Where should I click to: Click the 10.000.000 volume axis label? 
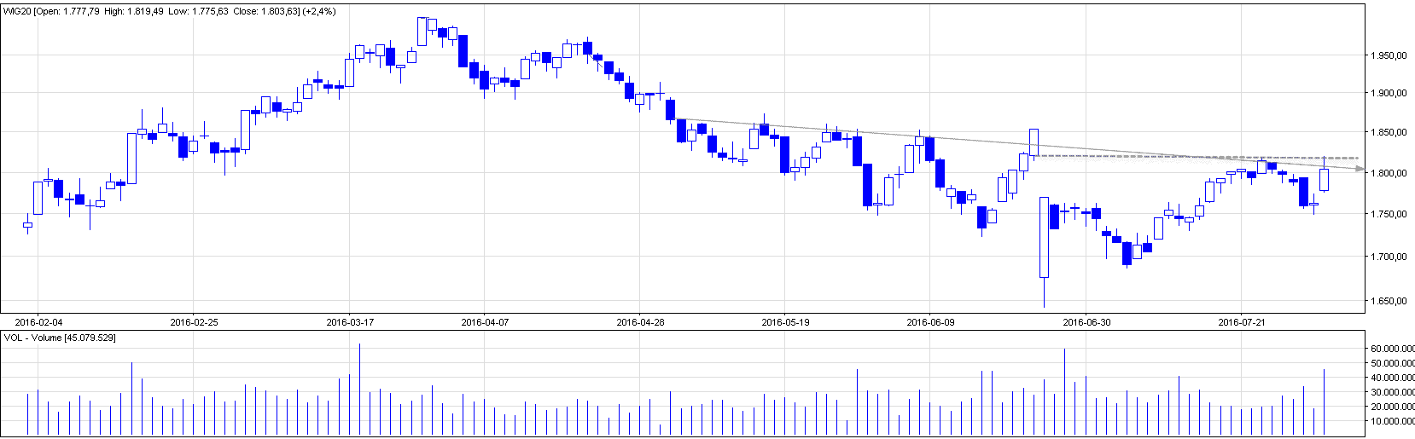tap(1392, 421)
